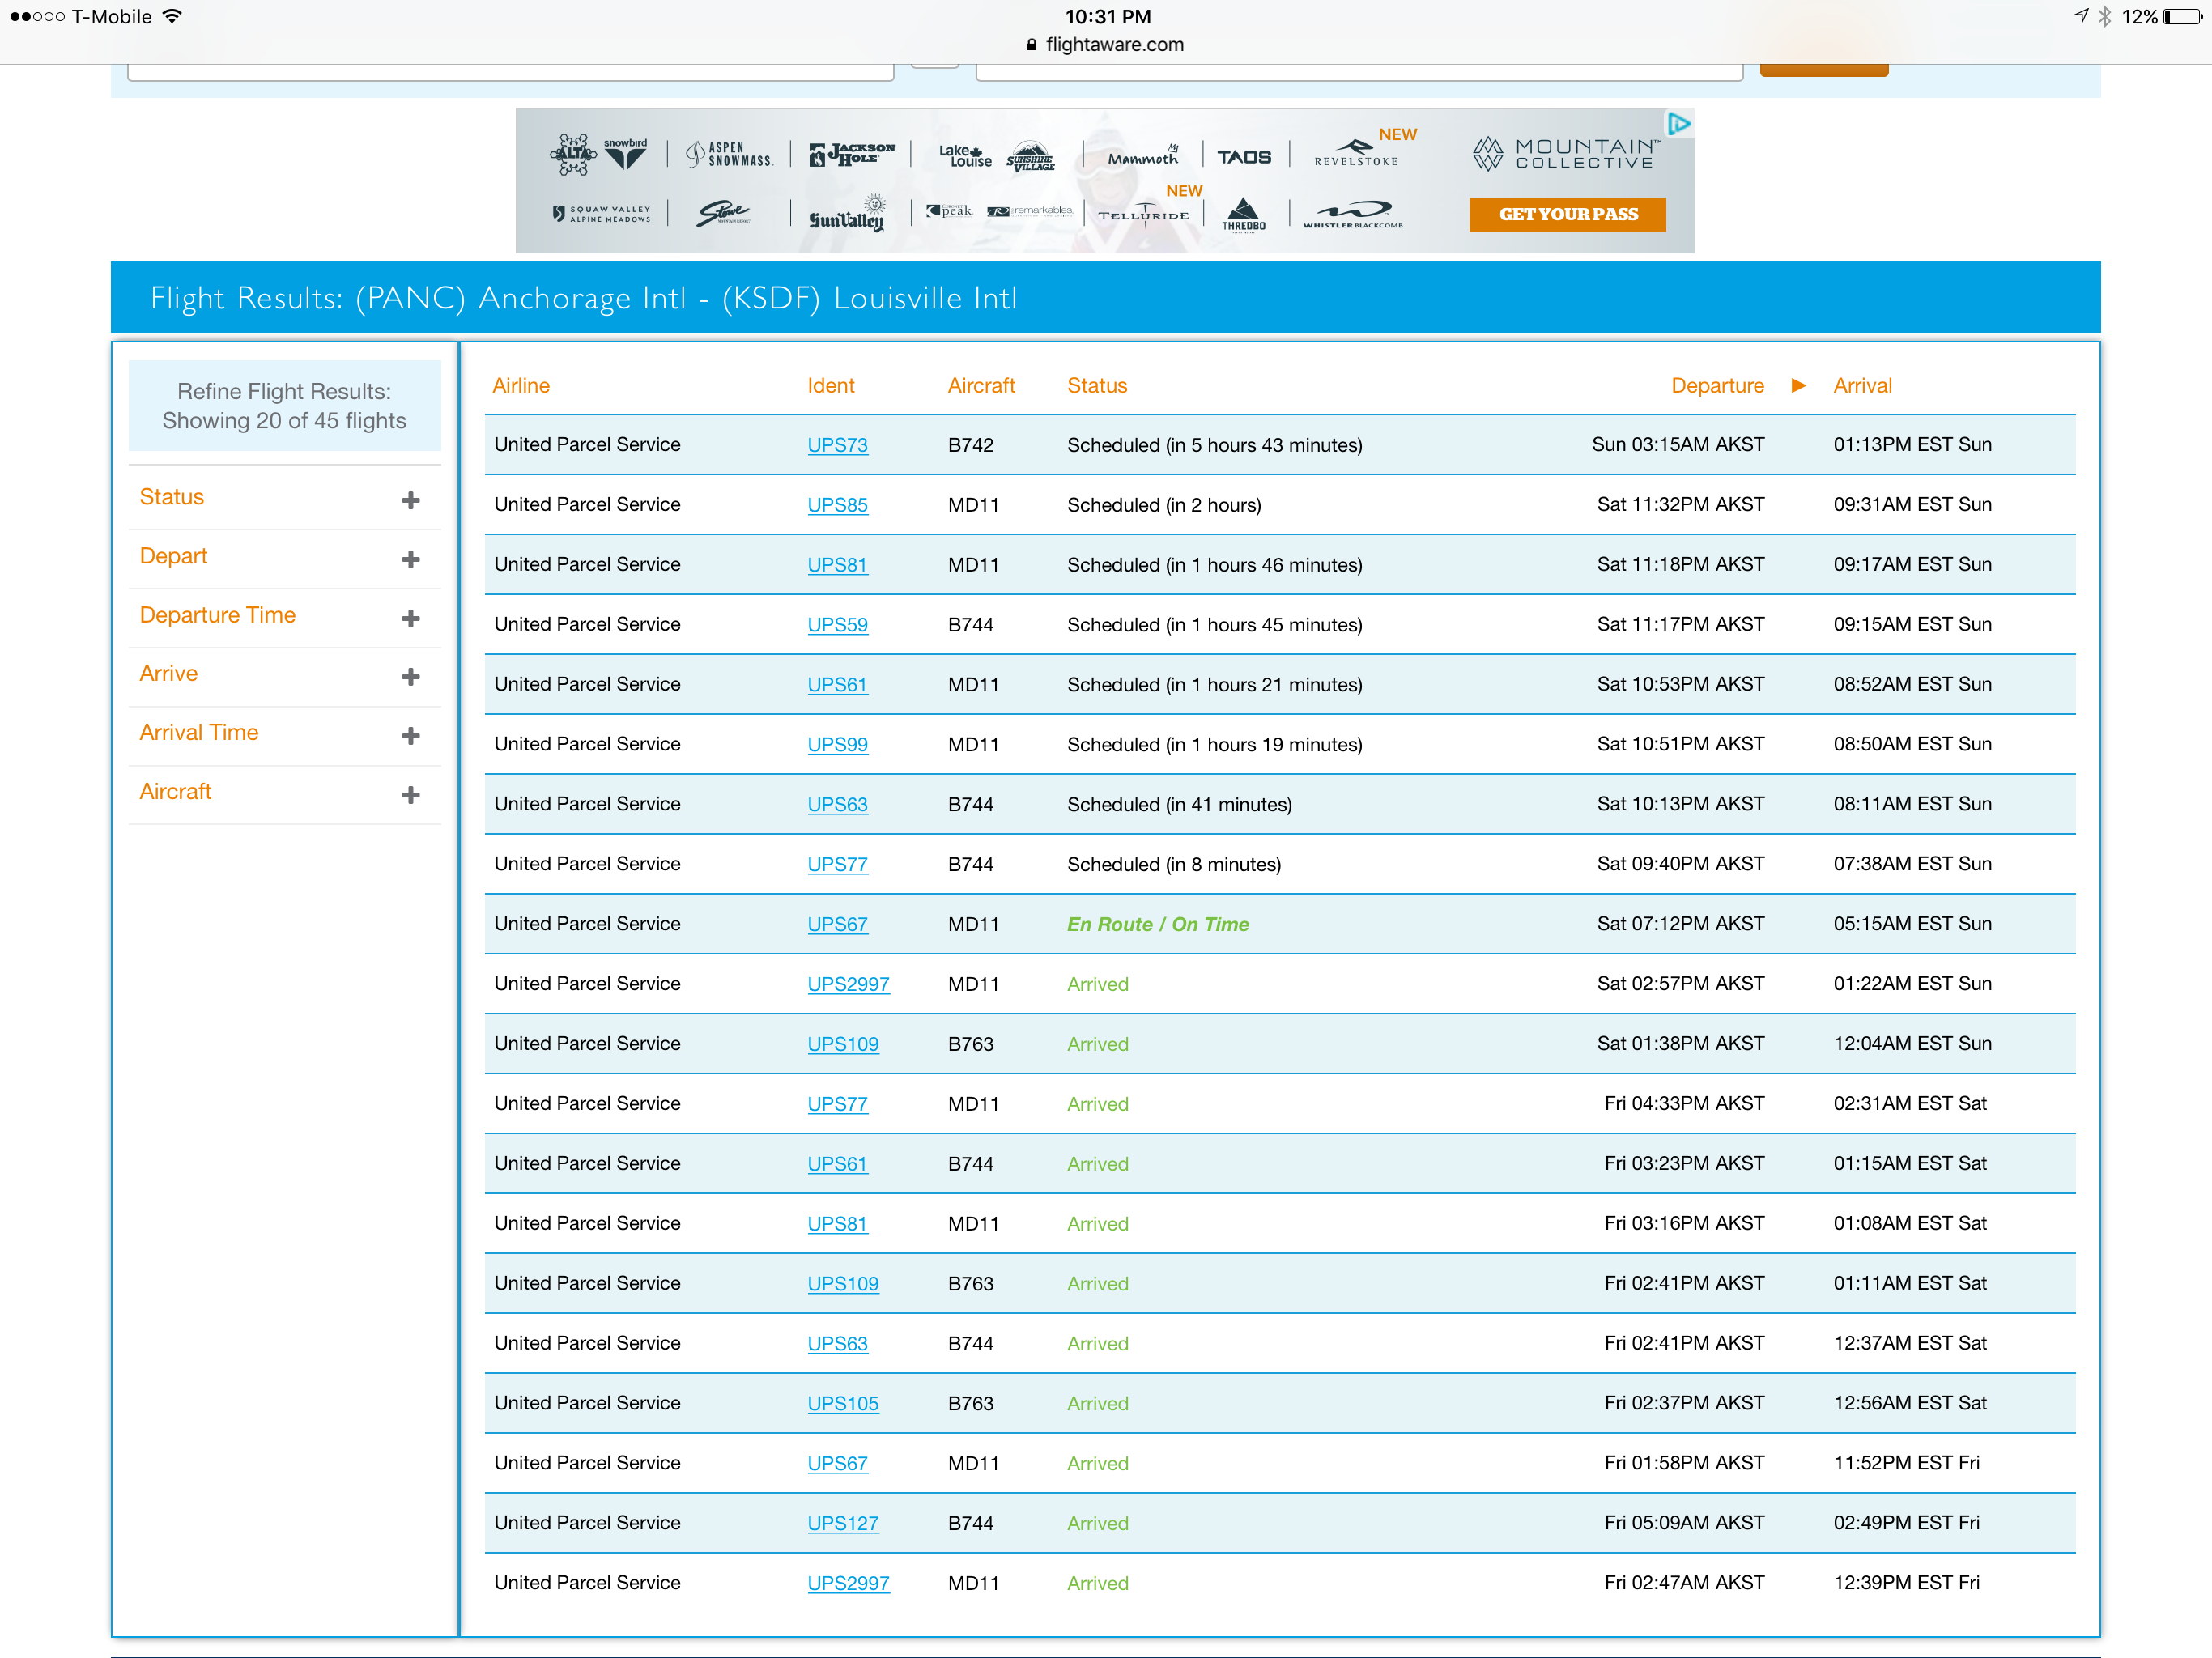This screenshot has width=2212, height=1658.
Task: Open en route UPS67 flight link
Action: (837, 925)
